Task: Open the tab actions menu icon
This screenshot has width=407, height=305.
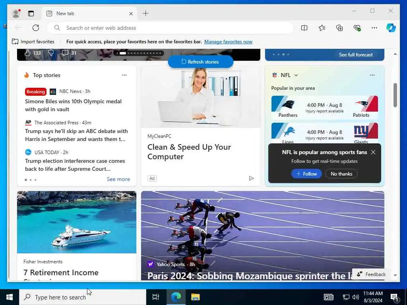Action: pos(31,14)
